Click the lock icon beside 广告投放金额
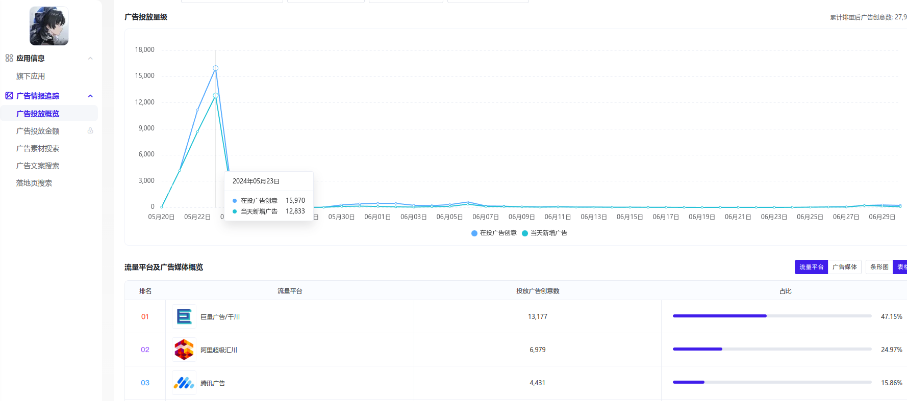907x401 pixels. pyautogui.click(x=90, y=131)
